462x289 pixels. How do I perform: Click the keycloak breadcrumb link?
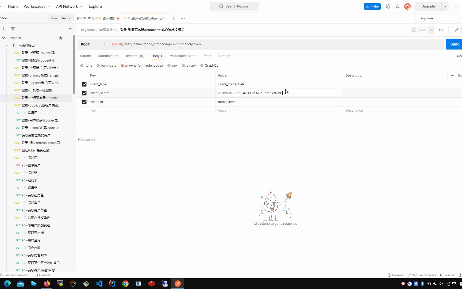pos(88,30)
